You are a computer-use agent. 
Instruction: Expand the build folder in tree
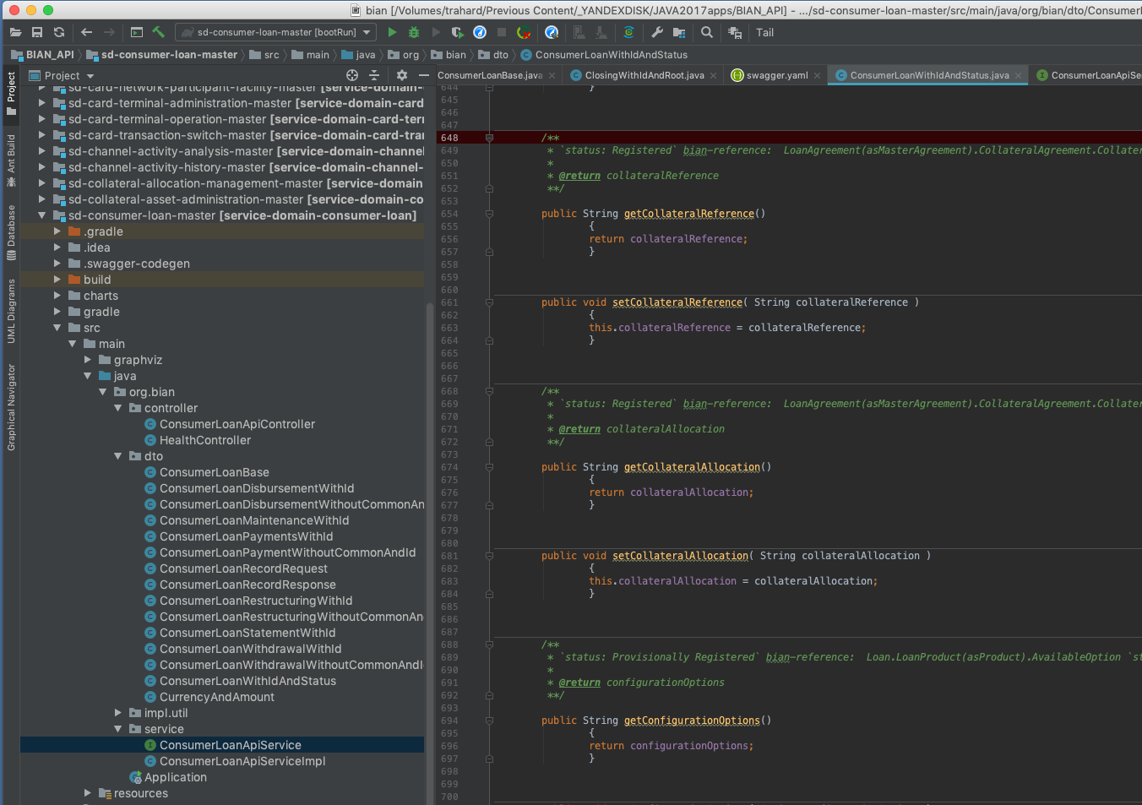click(x=57, y=280)
